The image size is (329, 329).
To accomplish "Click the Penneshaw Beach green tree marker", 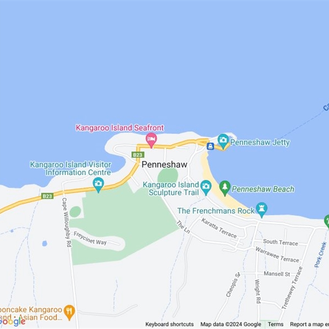I will 225,188.
